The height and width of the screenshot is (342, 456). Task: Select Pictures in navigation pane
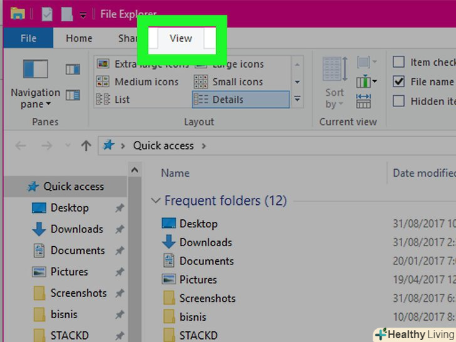tap(60, 272)
